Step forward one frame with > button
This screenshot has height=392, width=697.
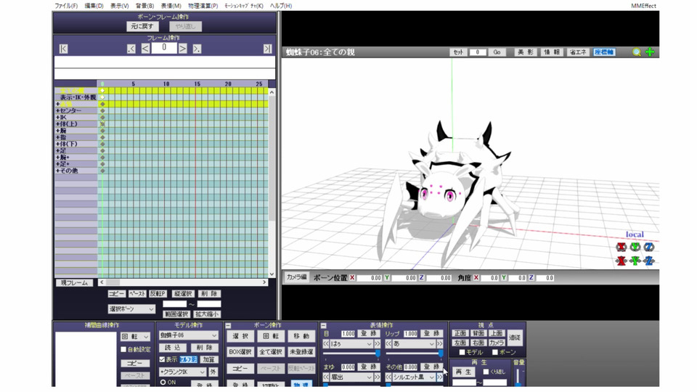click(x=183, y=49)
